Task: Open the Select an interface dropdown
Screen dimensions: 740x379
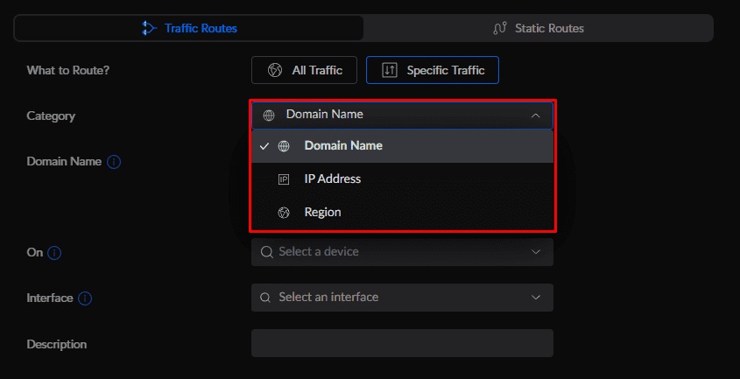Action: (402, 298)
